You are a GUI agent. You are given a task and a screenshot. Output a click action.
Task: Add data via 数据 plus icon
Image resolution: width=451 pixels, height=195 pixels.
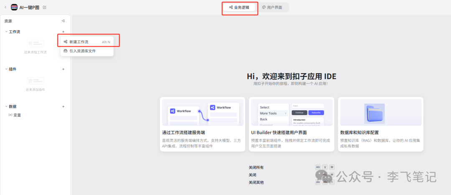(x=63, y=106)
